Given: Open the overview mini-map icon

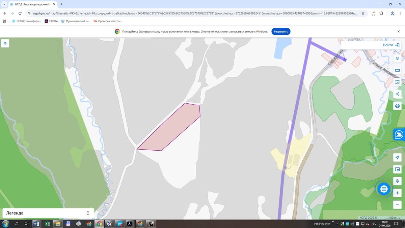Looking at the screenshot, I should pos(397,170).
